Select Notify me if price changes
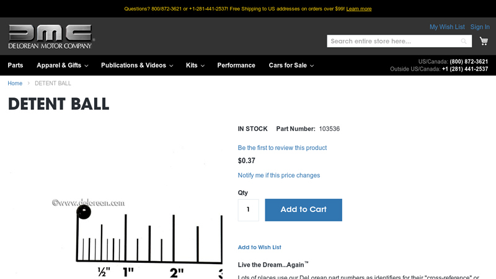The width and height of the screenshot is (496, 279). tap(279, 175)
